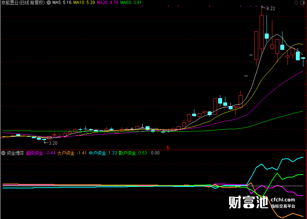The height and width of the screenshot is (219, 307).
Task: Click the 资金博弈 indicator name
Action: click(x=15, y=153)
